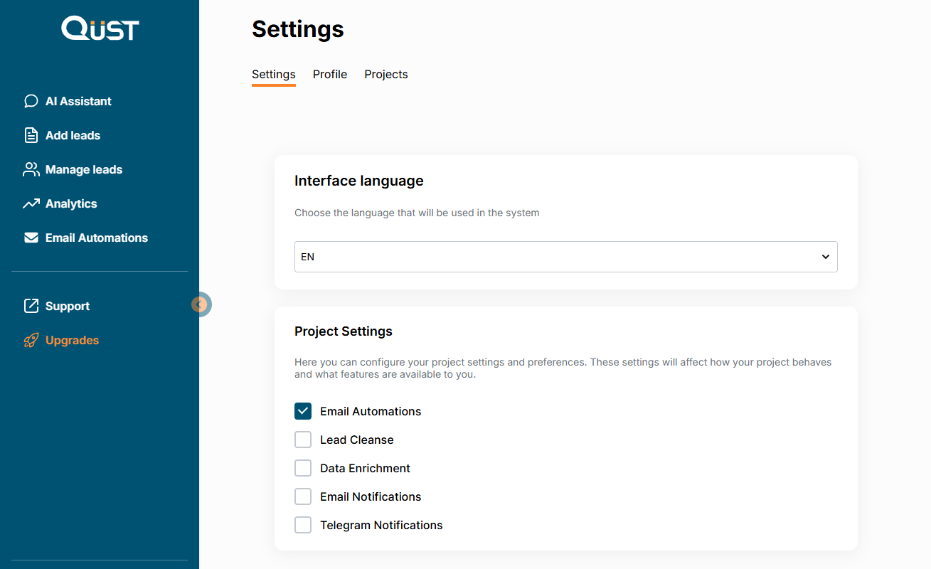931x569 pixels.
Task: Collapse the sidebar with the arrow handle
Action: tap(201, 304)
